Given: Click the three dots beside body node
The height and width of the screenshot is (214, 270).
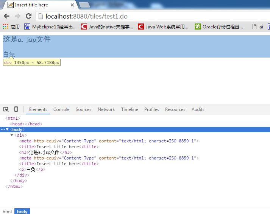Looking at the screenshot, I should pos(3,130).
